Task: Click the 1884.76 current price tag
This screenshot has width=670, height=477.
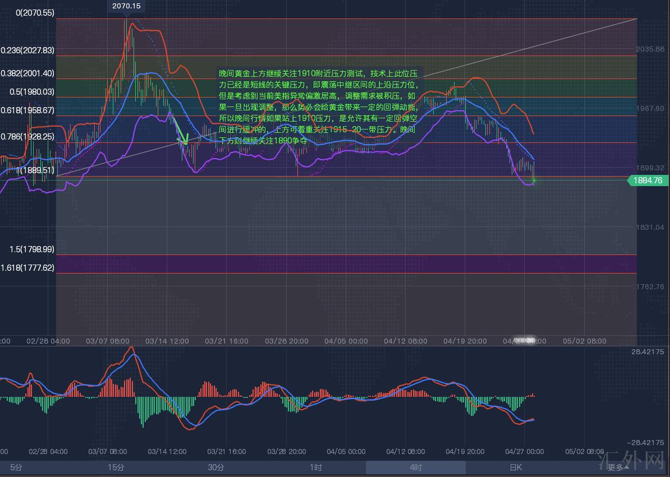Action: (x=647, y=180)
